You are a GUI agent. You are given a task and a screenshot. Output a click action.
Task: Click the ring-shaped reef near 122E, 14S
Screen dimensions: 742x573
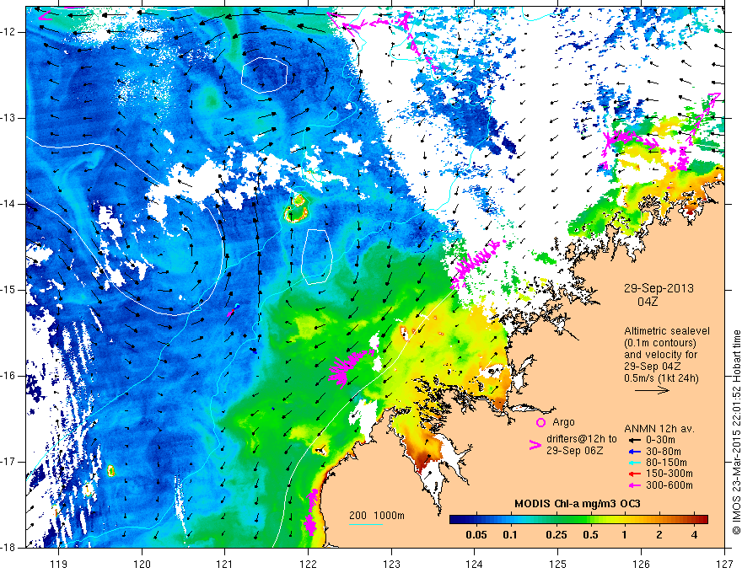click(x=297, y=210)
